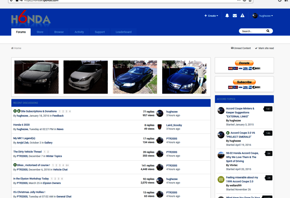Click PTR200S avatar on My MK1 Legend(s) row
The width and height of the screenshot is (290, 198).
tap(160, 140)
